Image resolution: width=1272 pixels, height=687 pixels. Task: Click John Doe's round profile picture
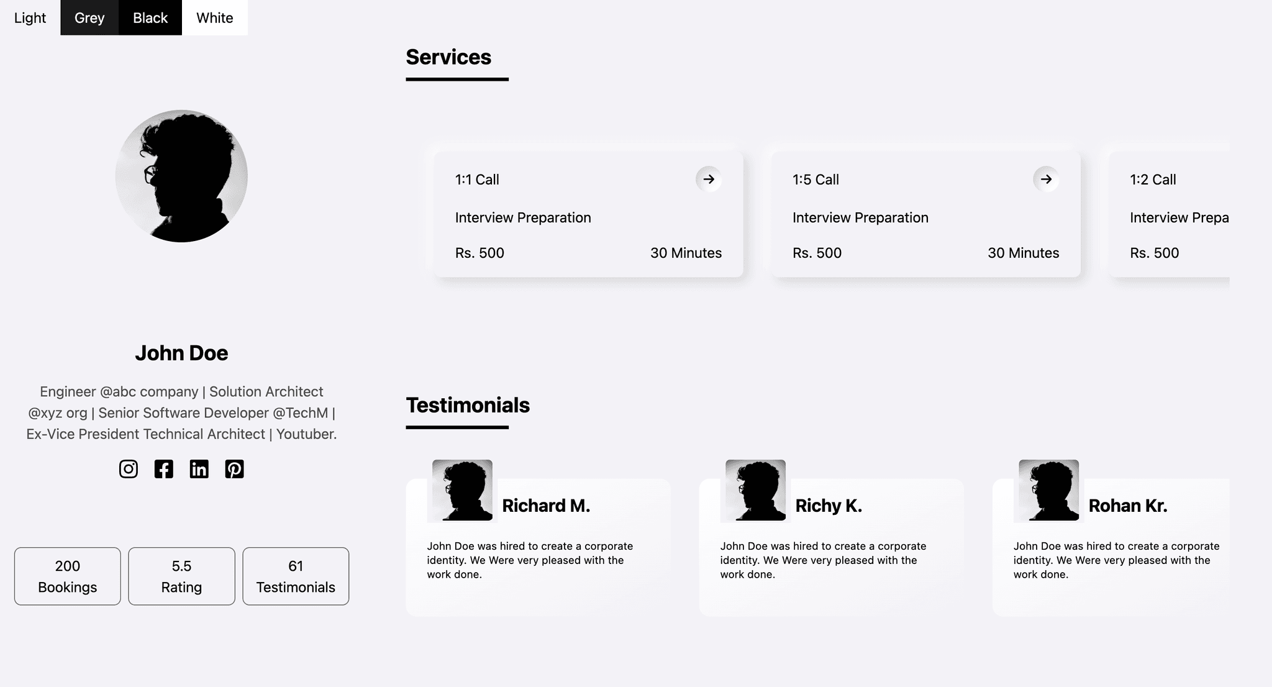click(x=181, y=176)
